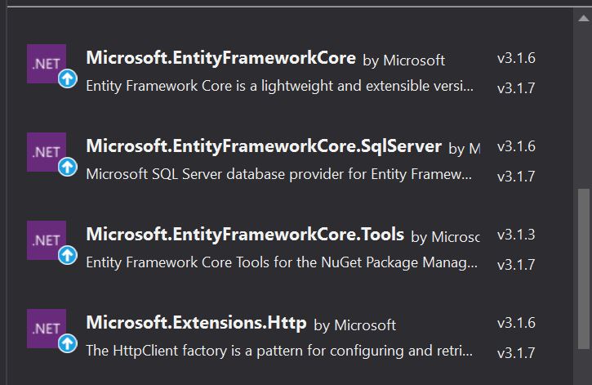592x385 pixels.
Task: Click update arrow badge on EntityFrameworkCore.SqlServer
Action: coord(67,168)
